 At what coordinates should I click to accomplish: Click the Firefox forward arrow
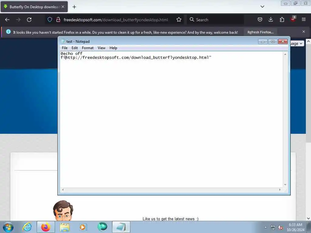[x=18, y=20]
